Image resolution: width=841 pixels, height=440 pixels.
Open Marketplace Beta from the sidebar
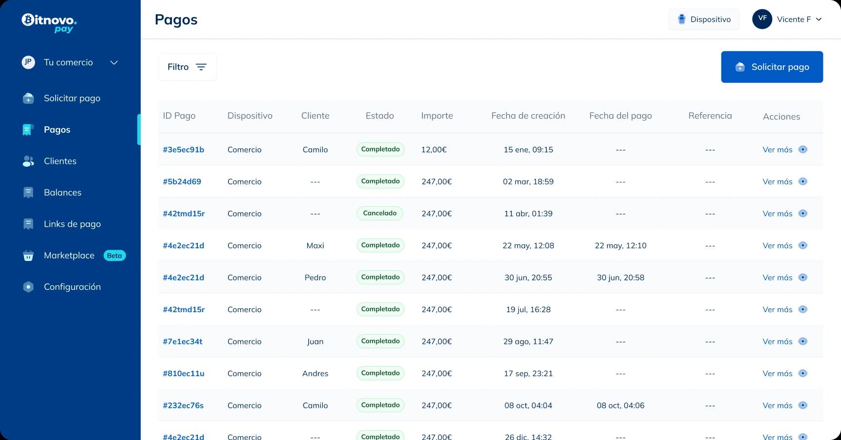click(69, 255)
